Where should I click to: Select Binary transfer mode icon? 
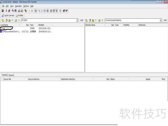[x=54, y=11]
